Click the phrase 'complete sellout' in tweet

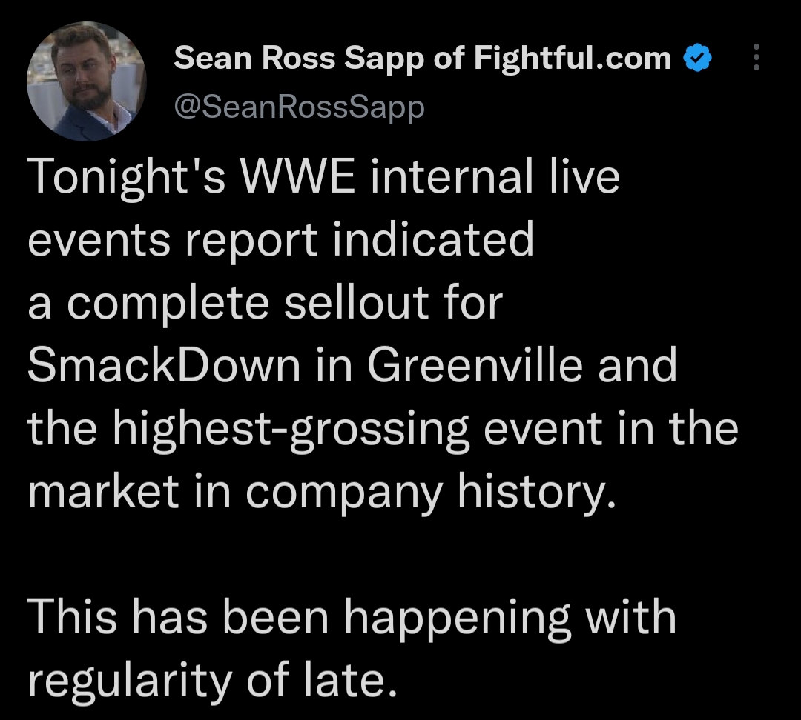pos(248,303)
